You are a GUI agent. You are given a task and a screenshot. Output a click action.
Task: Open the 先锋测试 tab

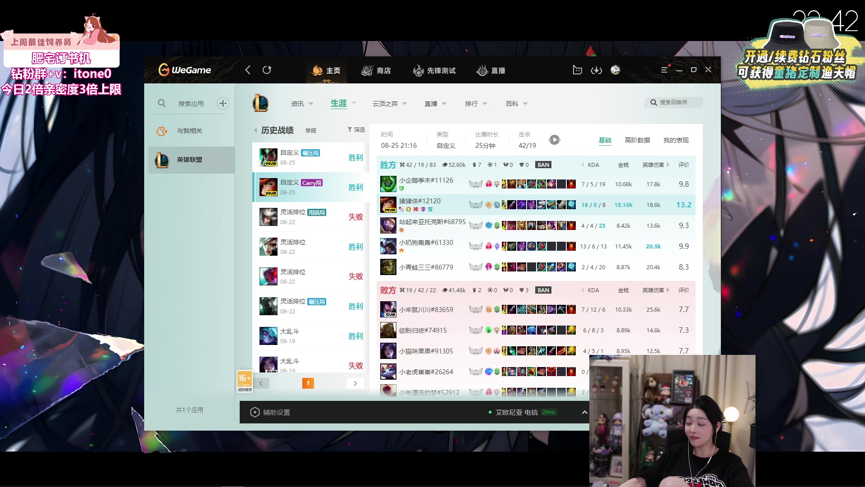(434, 70)
